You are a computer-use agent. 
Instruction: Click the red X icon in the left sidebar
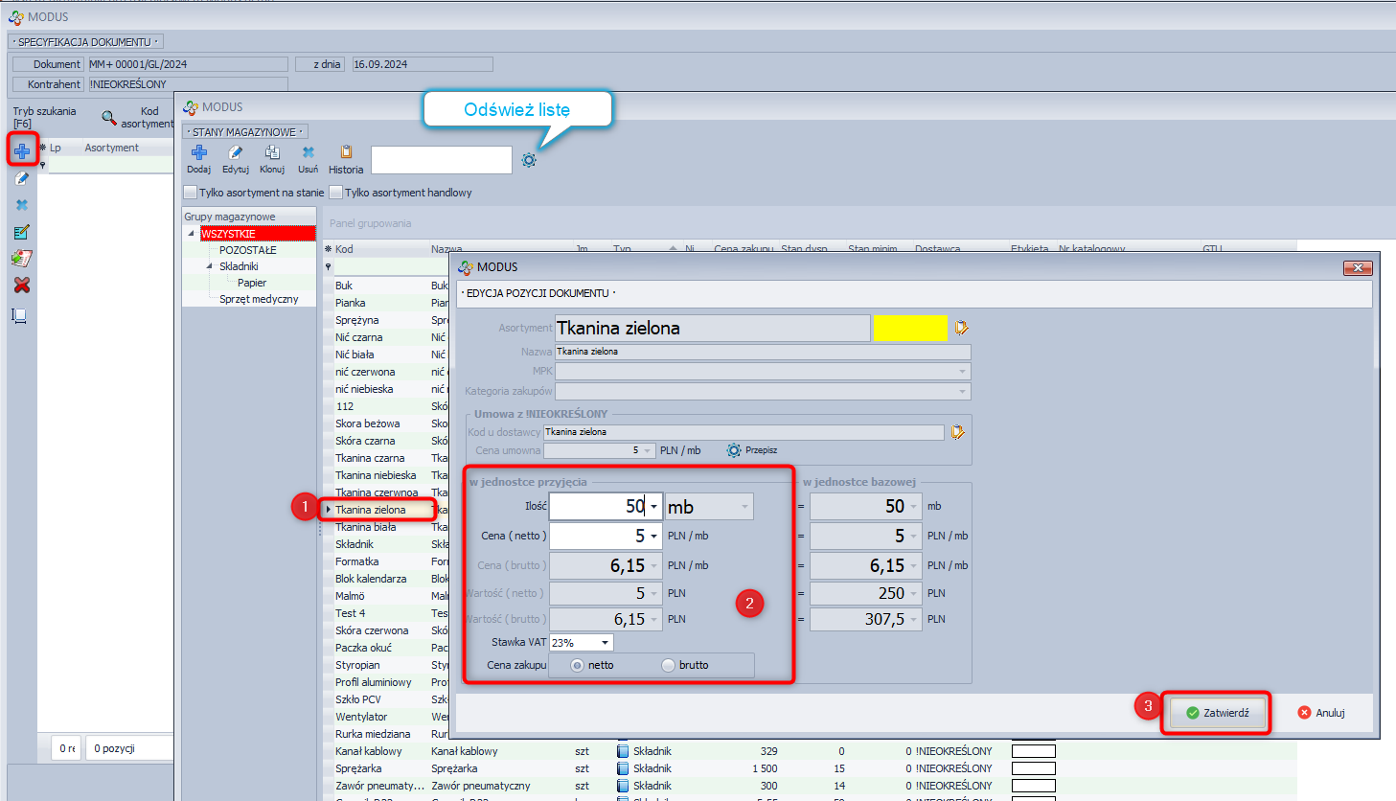point(22,285)
